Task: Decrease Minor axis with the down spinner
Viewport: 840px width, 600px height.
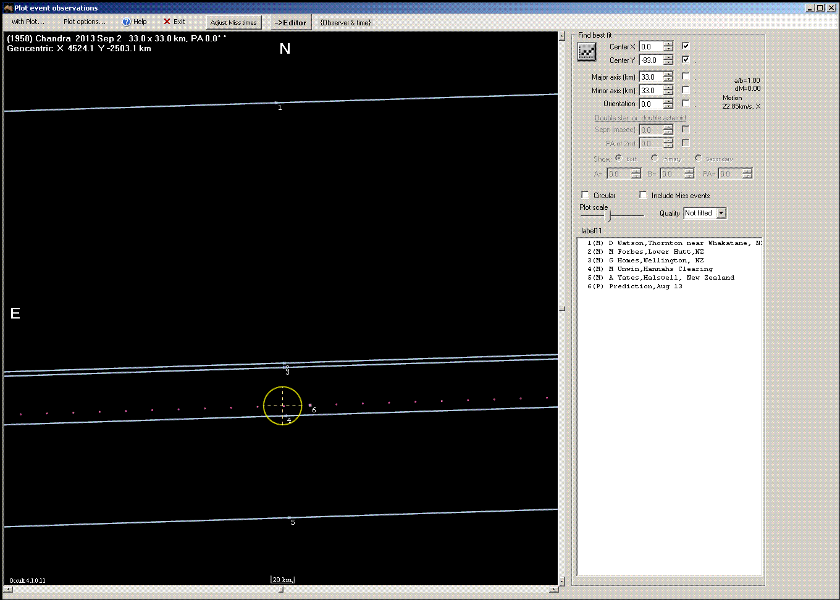Action: pos(668,93)
